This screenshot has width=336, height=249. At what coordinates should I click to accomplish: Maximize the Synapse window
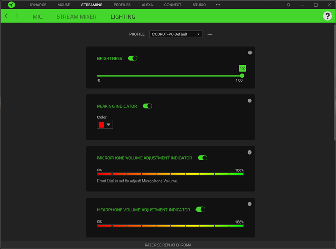(x=316, y=5)
